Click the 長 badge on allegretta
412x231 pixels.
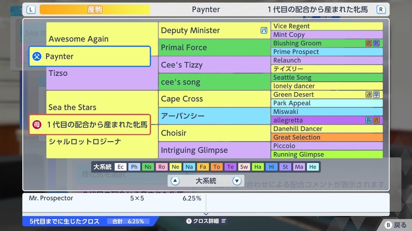click(x=369, y=120)
